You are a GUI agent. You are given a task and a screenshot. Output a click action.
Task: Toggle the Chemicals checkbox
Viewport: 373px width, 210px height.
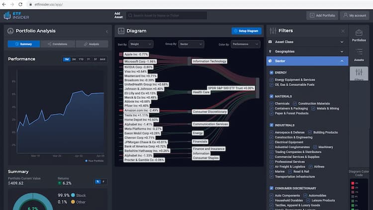272,104
